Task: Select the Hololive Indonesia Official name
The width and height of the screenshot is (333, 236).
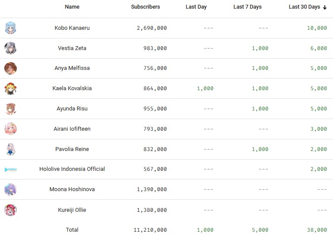Action: [72, 169]
